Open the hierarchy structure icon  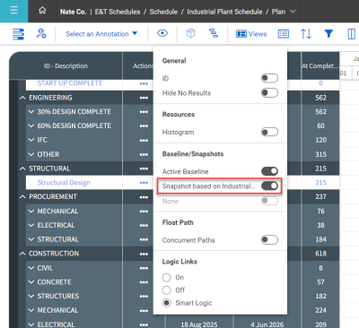[214, 33]
